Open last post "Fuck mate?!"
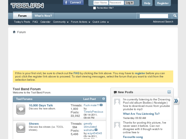 91,105
